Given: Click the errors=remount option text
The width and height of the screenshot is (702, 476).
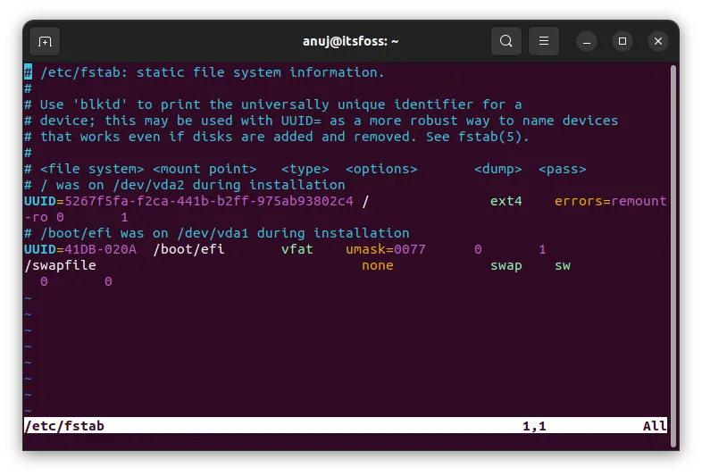Looking at the screenshot, I should [610, 201].
